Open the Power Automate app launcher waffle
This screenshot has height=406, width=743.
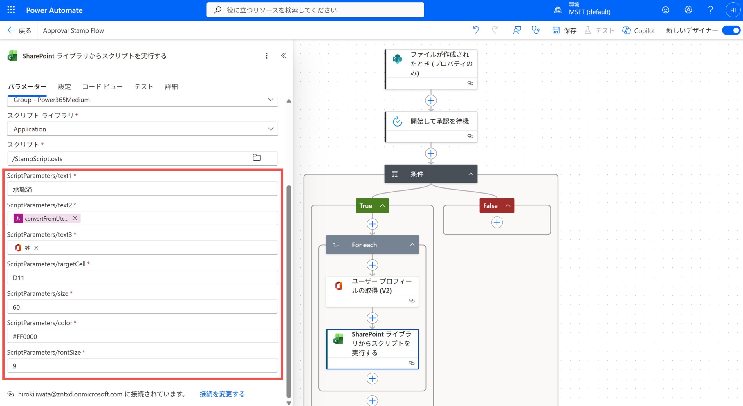tap(11, 10)
